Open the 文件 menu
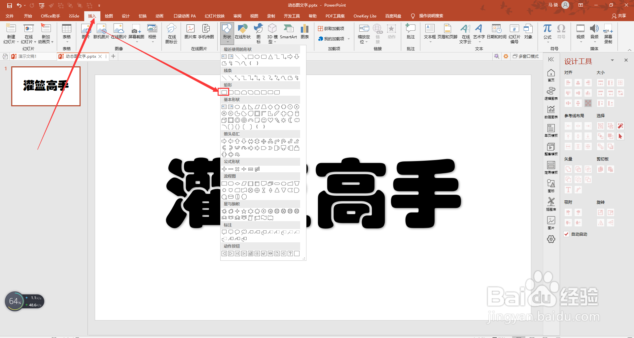Viewport: 634px width, 338px height. coord(10,16)
